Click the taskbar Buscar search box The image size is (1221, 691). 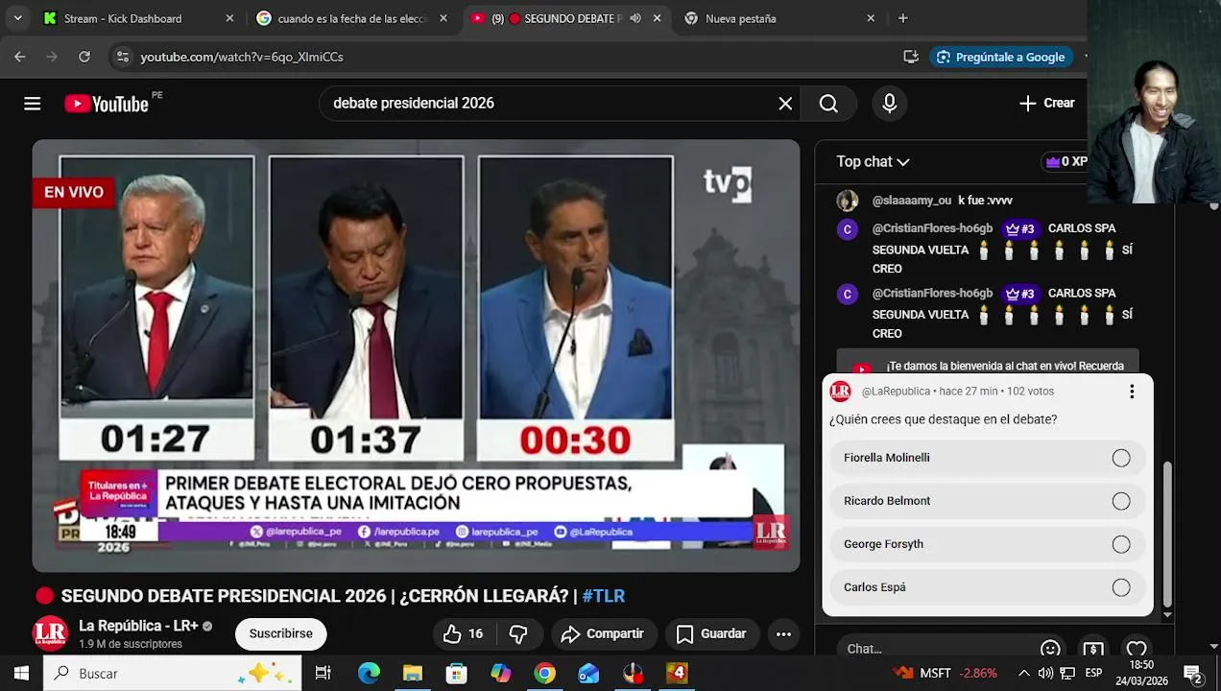click(173, 674)
